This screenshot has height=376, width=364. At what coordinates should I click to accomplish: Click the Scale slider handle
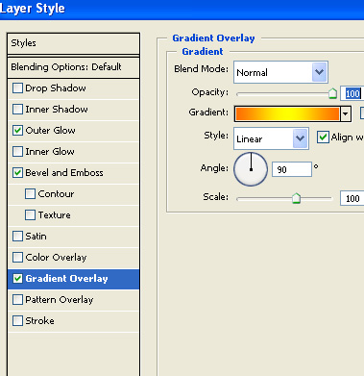click(296, 198)
